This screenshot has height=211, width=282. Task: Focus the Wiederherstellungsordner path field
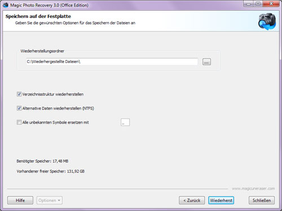112,62
